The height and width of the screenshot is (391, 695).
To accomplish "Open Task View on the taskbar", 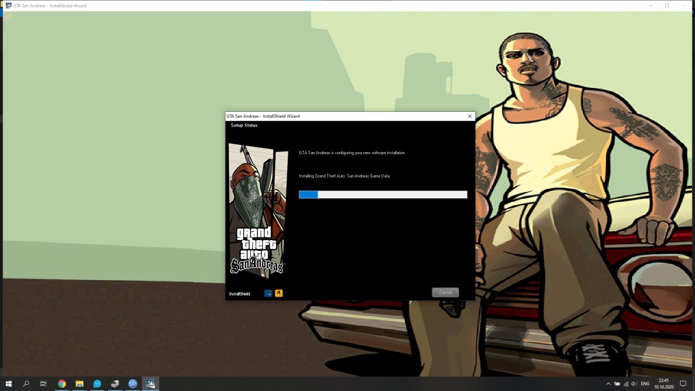I will (x=43, y=383).
